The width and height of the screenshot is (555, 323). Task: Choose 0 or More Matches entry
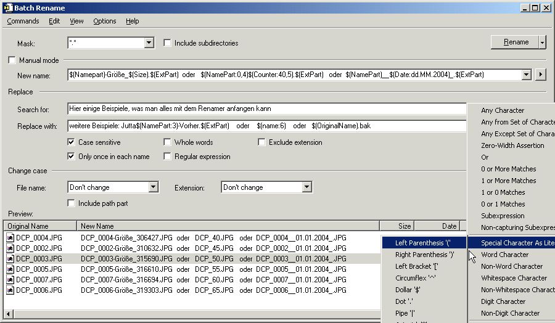coord(511,169)
